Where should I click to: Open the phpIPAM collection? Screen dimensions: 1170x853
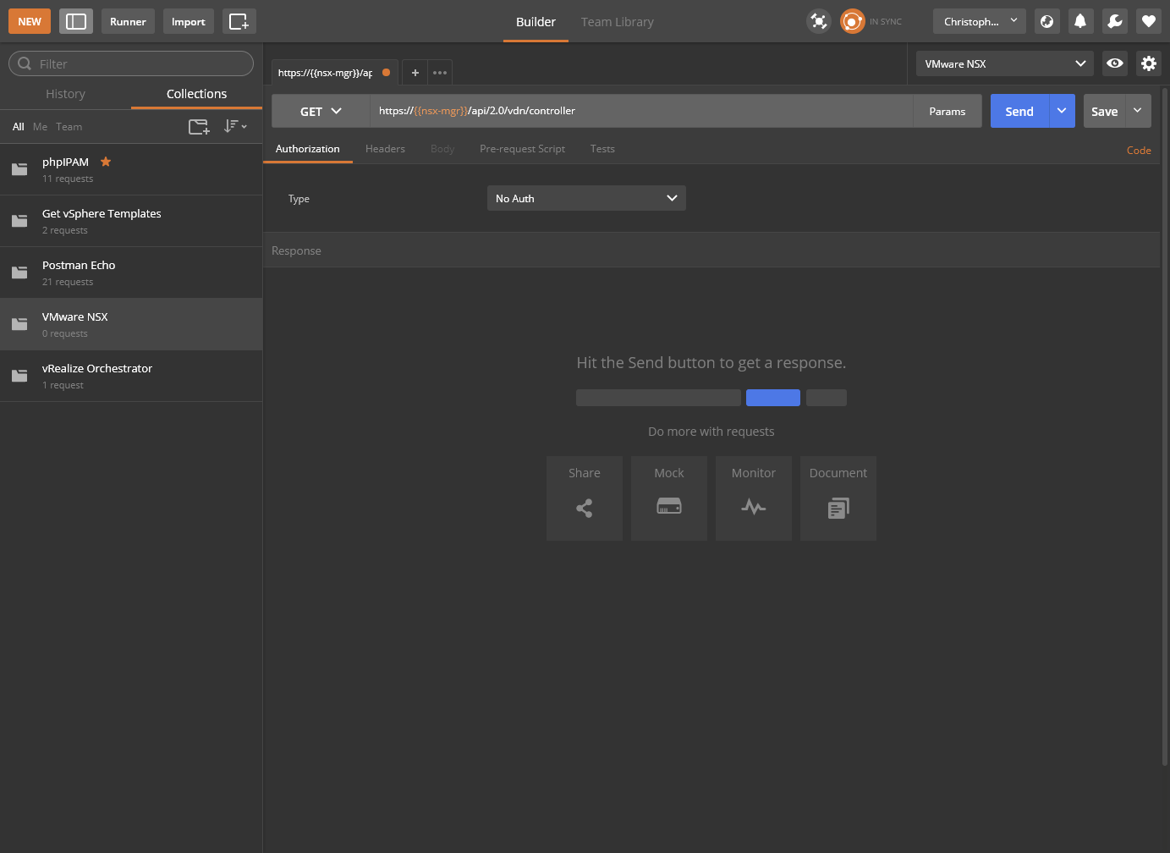(x=66, y=162)
